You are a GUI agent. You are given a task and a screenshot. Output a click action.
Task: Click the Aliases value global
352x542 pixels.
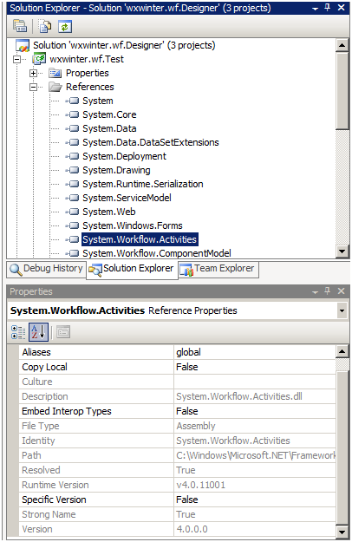pos(188,352)
